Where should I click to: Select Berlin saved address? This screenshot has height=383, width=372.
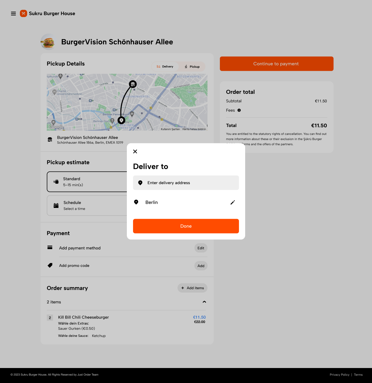152,202
